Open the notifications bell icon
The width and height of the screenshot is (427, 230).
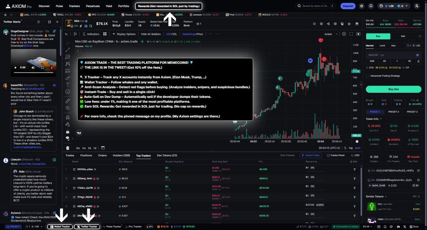click(371, 6)
